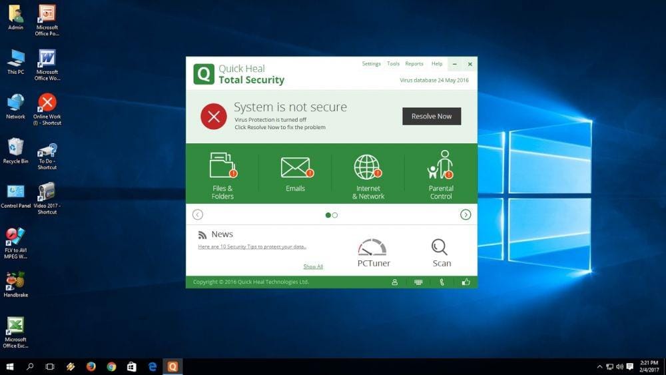
Task: Go to previous feature page arrow
Action: (198, 214)
